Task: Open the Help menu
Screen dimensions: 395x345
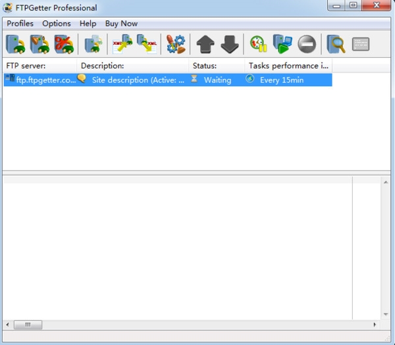Action: point(88,24)
